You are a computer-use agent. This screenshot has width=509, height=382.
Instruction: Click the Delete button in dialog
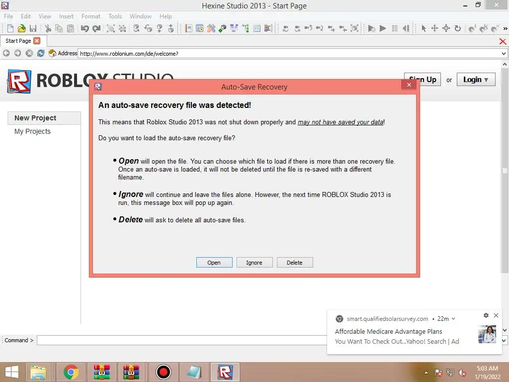point(295,263)
